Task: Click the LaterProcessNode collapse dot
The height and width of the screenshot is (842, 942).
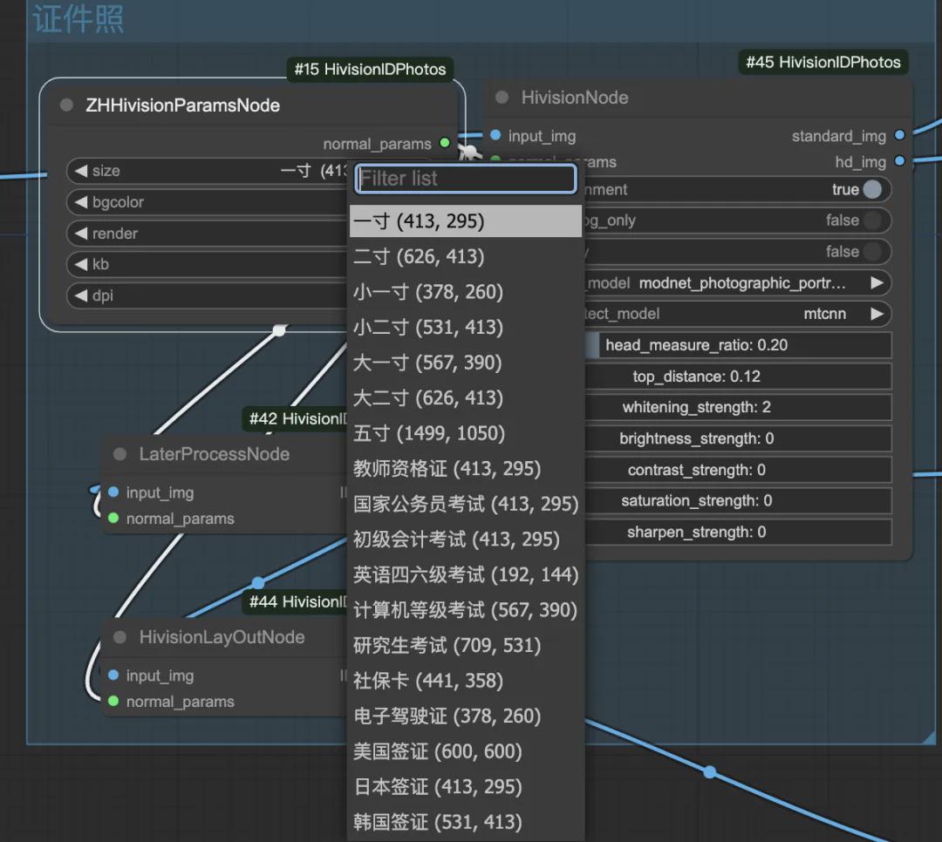Action: 120,454
